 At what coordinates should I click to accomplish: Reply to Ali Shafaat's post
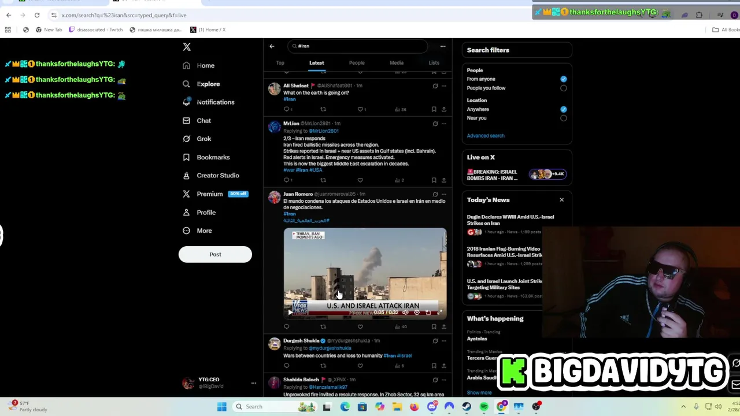[x=286, y=109]
